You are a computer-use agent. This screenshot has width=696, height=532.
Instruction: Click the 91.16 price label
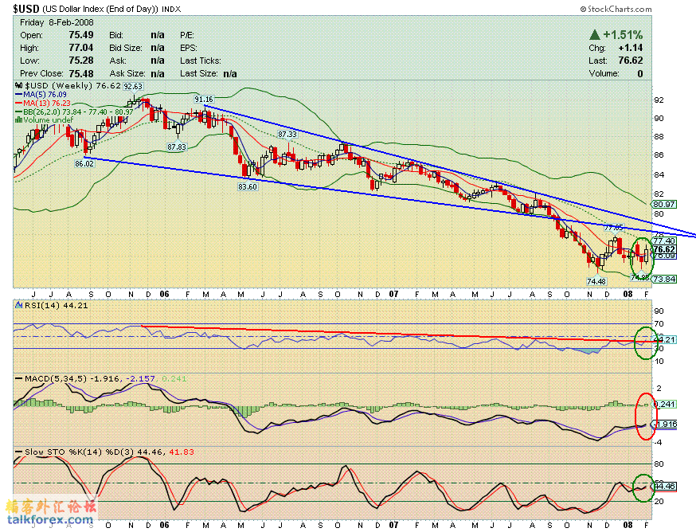pyautogui.click(x=204, y=99)
